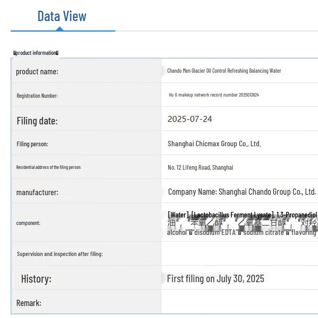Select the 'Filing date:' label

coord(37,121)
